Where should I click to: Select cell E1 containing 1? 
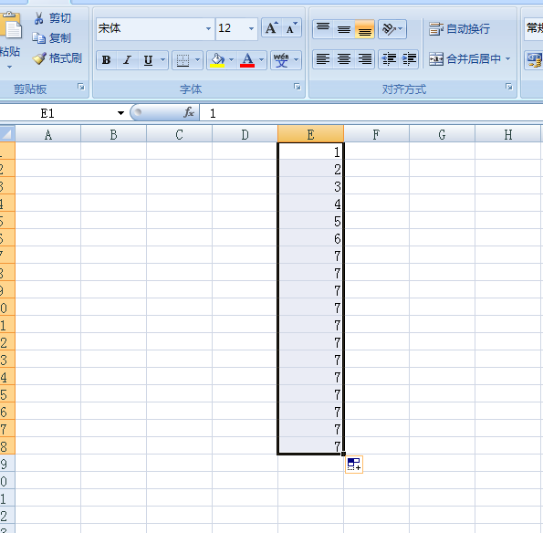click(x=310, y=152)
